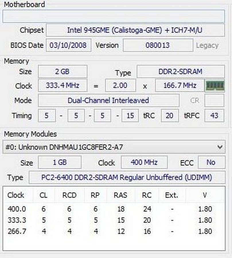
Task: Select the tRFC value 43 box
Action: 214,116
